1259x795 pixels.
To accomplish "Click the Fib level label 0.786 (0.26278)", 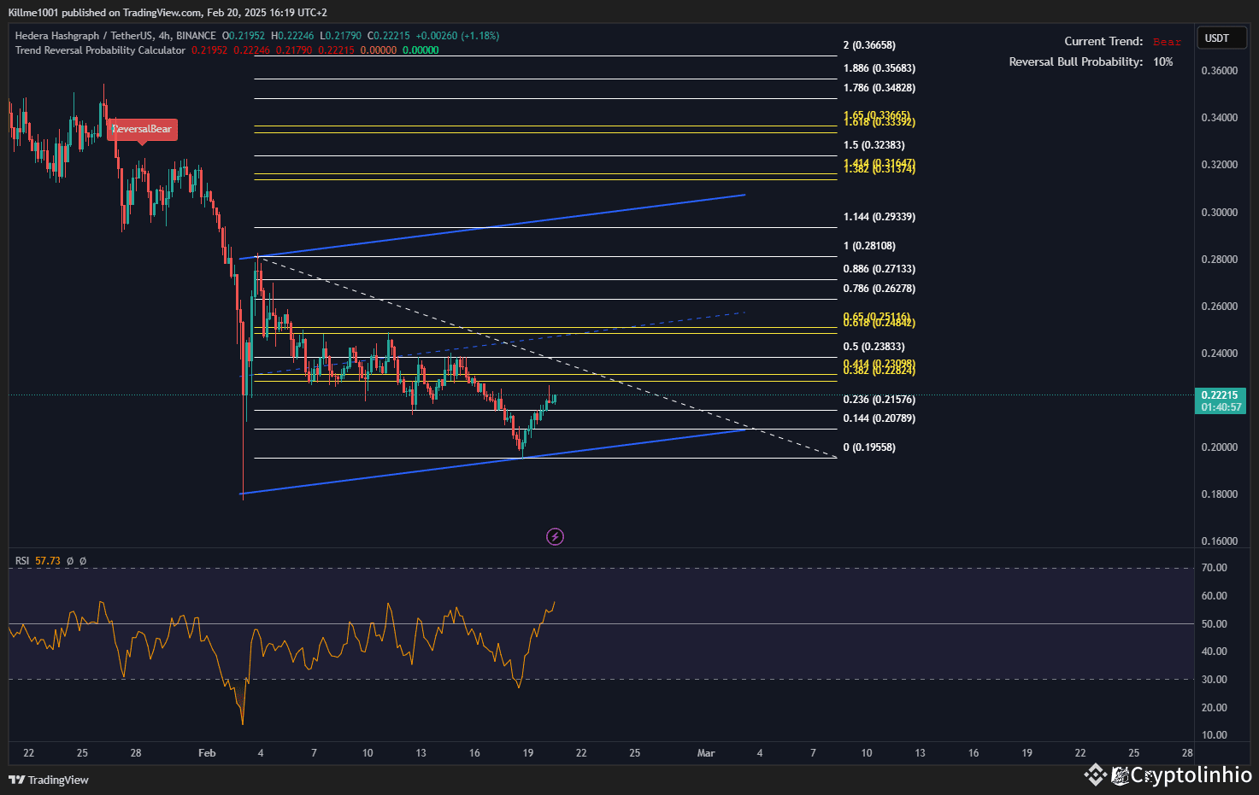I will click(x=879, y=289).
